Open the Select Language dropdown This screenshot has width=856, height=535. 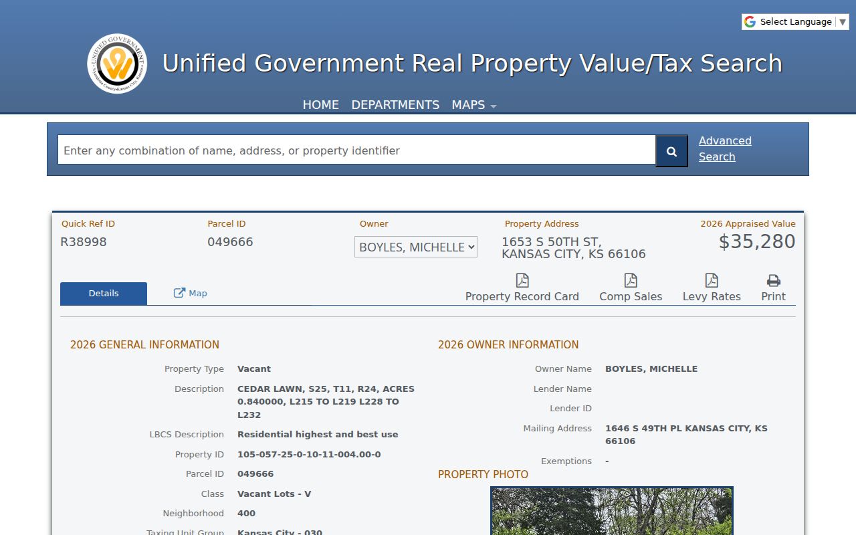click(x=795, y=22)
